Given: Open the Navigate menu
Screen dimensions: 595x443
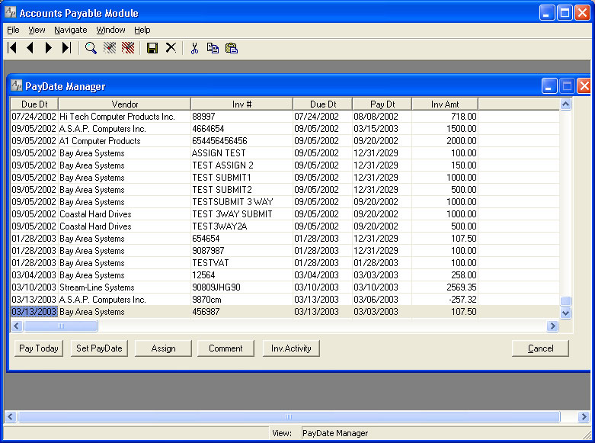Looking at the screenshot, I should pyautogui.click(x=71, y=30).
